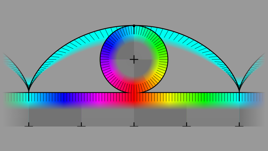The width and height of the screenshot is (268, 151).
Task: Pick magenta on the horizontal color strip
Action: point(99,97)
